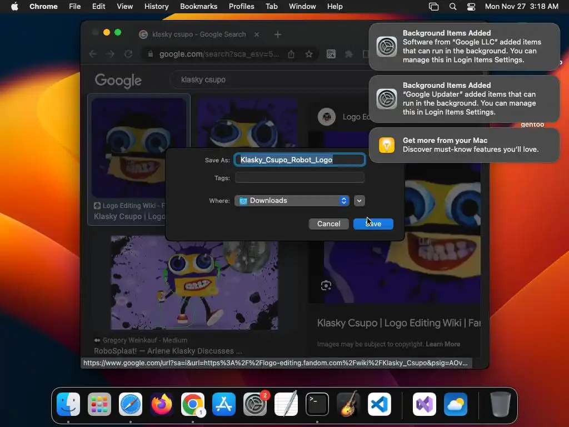Open Spotlight search in the menu bar
The width and height of the screenshot is (569, 427).
pos(452,7)
